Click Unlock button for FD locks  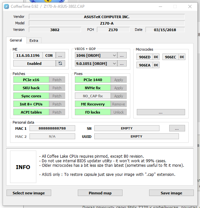tap(119, 112)
